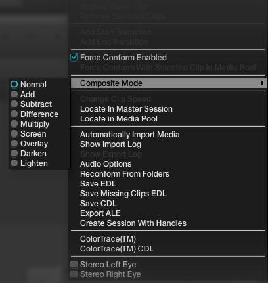
Task: Select Export ALE menu item
Action: tap(100, 213)
